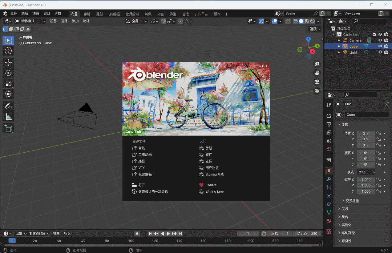392x253 pixels.
Task: Select the Transform tool
Action: click(x=8, y=94)
